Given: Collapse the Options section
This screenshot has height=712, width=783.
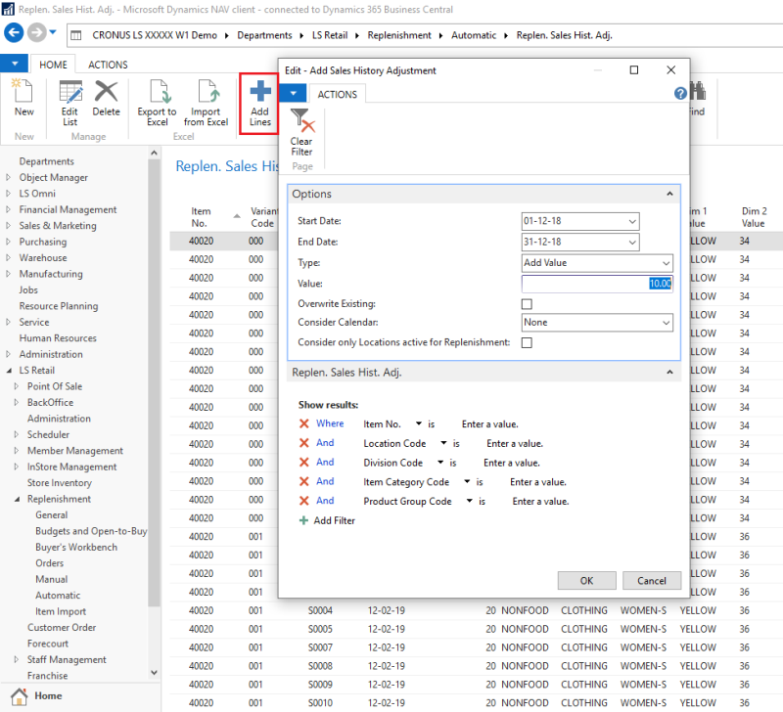Looking at the screenshot, I should (669, 194).
